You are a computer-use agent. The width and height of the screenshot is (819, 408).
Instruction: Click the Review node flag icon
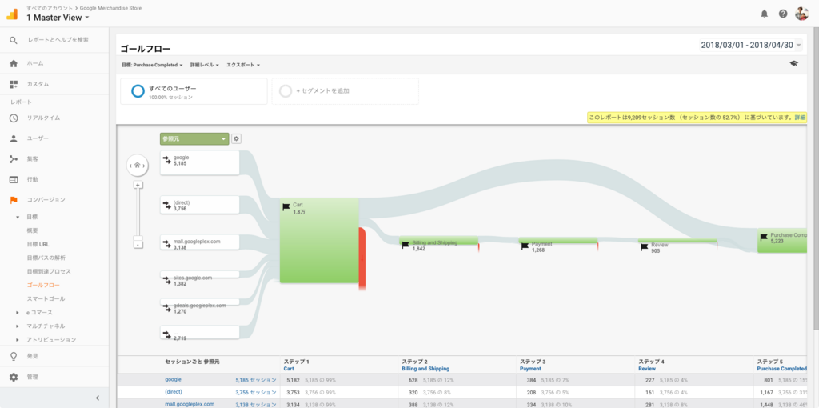tap(645, 247)
